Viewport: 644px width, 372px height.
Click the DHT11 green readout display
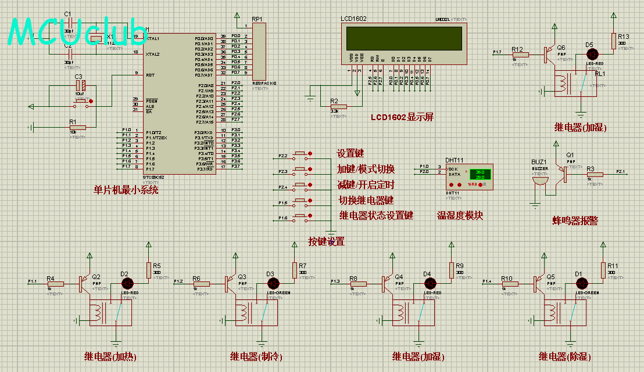[480, 174]
